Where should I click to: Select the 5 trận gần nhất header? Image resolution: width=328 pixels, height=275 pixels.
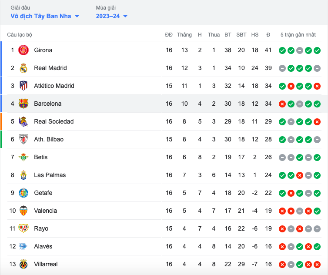coord(298,34)
